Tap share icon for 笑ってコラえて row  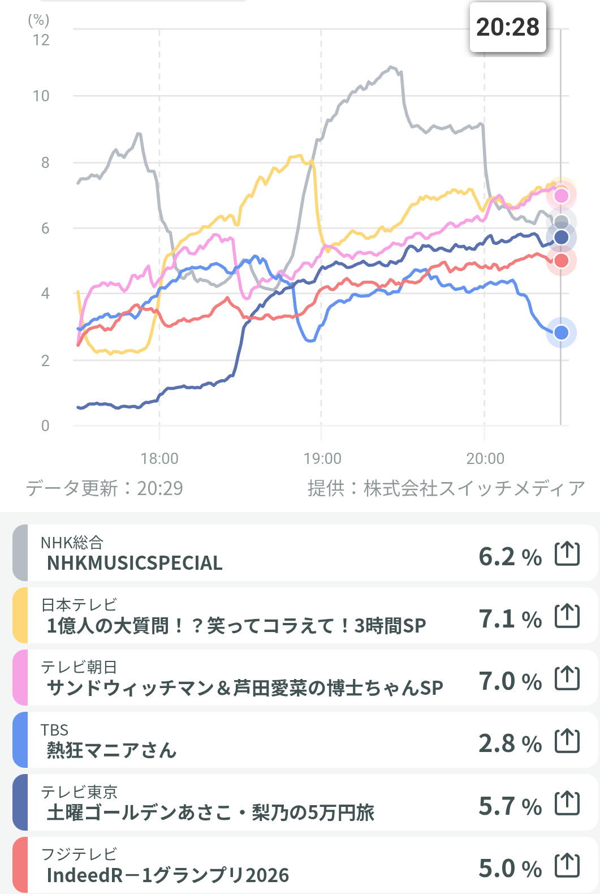click(x=567, y=616)
